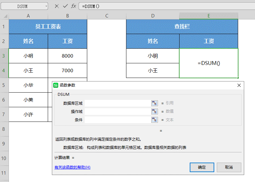Cancel formula entry with the X icon
The height and width of the screenshot is (182, 255).
click(57, 6)
